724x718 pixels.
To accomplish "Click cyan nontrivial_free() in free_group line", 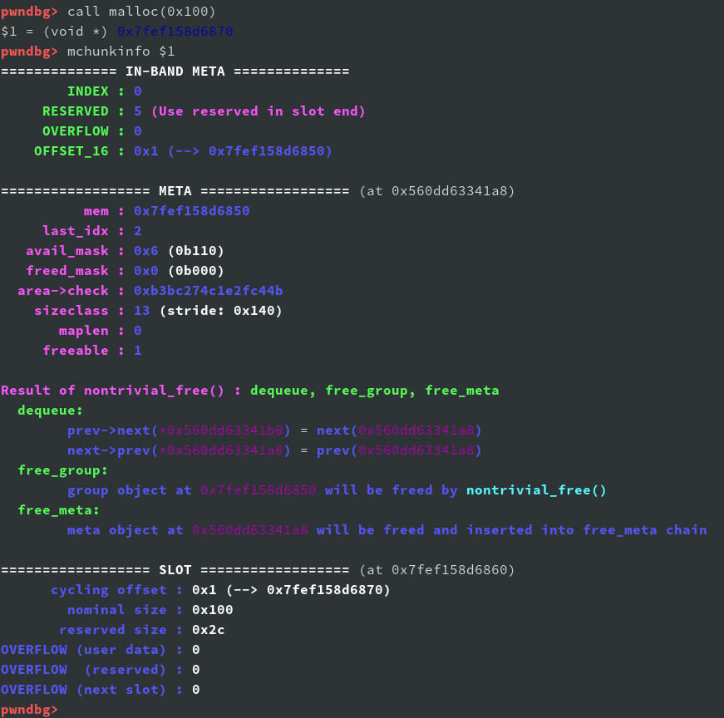I will click(536, 490).
